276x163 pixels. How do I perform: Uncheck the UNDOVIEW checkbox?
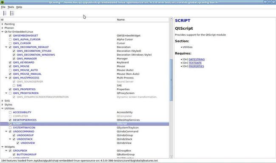coord(18,143)
